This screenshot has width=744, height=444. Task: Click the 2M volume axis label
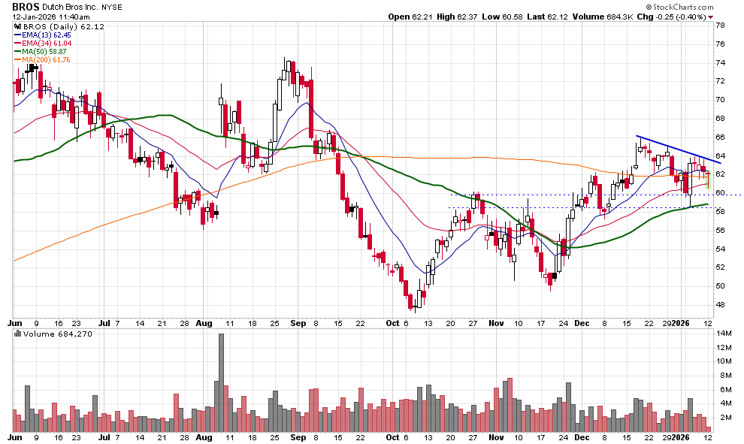tap(725, 418)
